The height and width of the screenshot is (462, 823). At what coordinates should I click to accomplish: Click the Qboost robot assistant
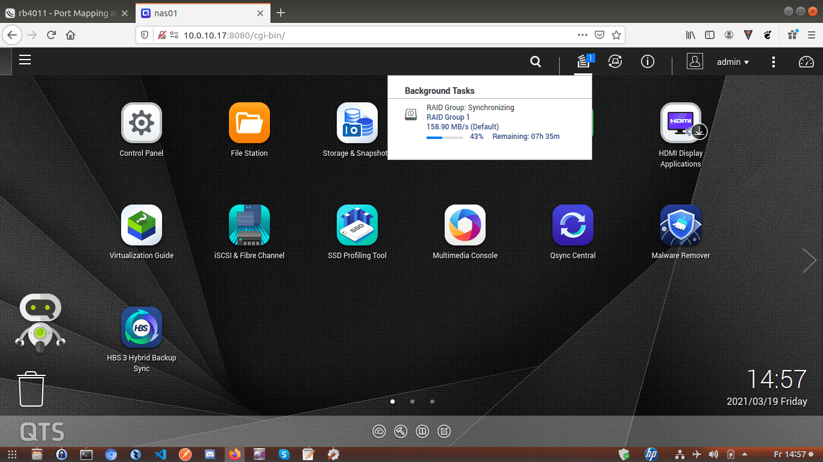point(40,322)
